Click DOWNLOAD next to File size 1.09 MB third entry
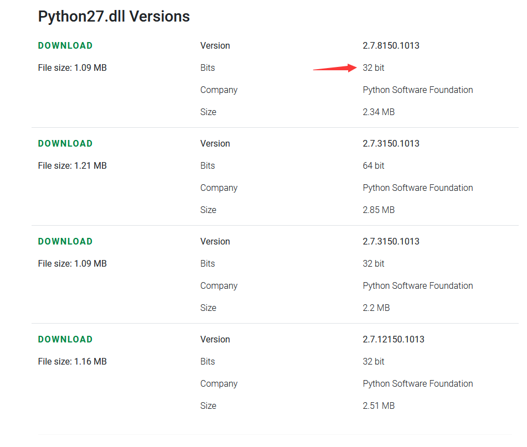 click(65, 241)
